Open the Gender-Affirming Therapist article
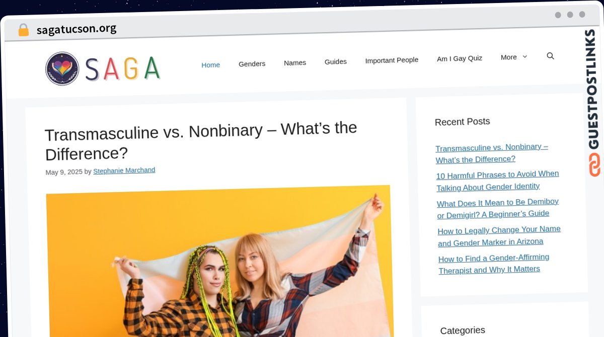Image resolution: width=604 pixels, height=337 pixels. [494, 264]
